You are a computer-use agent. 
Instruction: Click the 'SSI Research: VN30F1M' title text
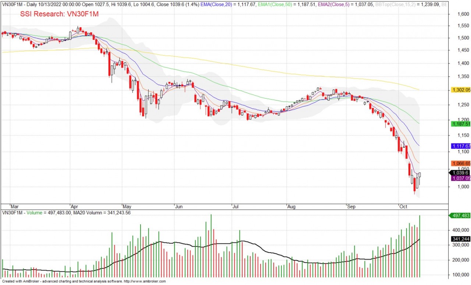[59, 14]
